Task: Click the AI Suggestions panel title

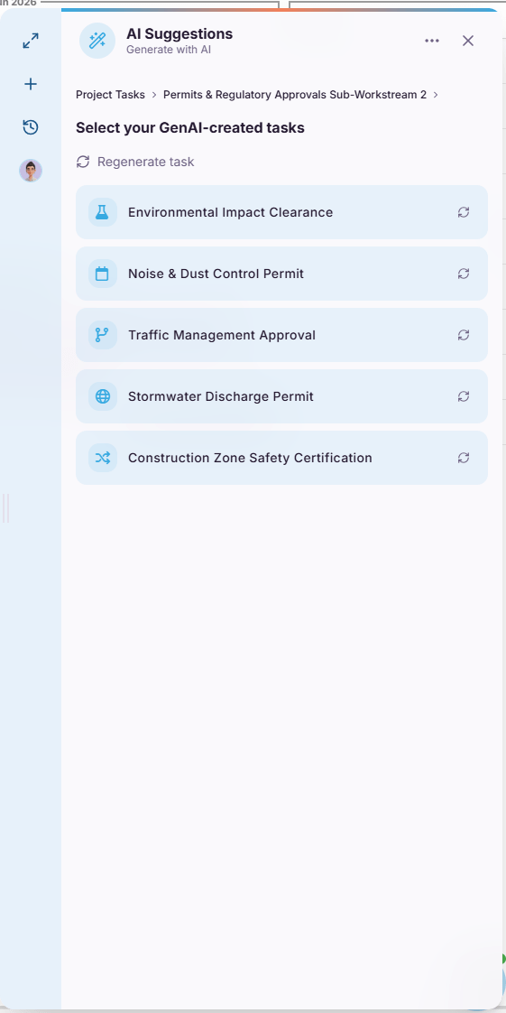Action: pyautogui.click(x=179, y=33)
